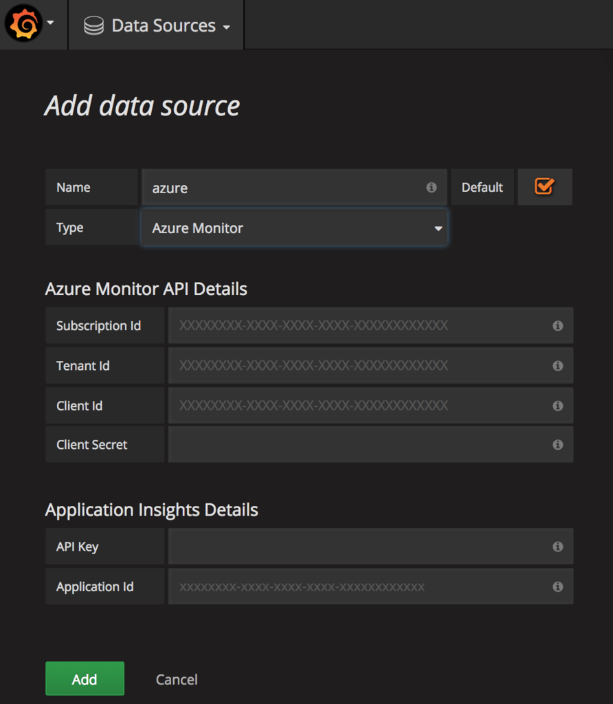Show info tooltip for Client Id
Image resolution: width=613 pixels, height=704 pixels.
(558, 406)
